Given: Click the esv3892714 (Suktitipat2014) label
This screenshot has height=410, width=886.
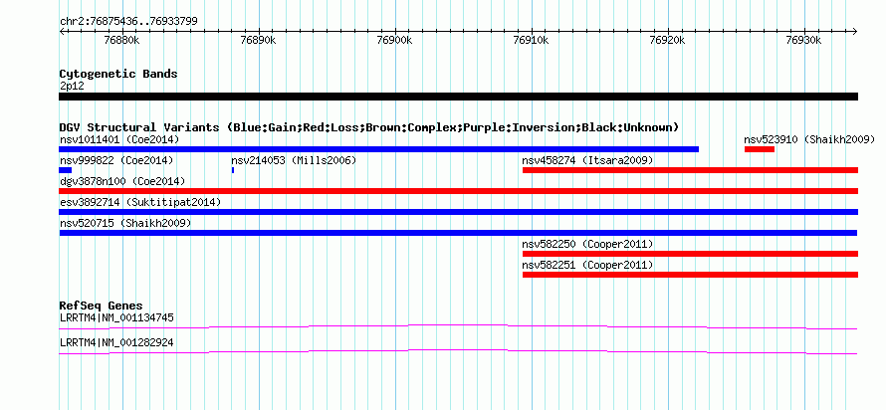Looking at the screenshot, I should (x=140, y=202).
